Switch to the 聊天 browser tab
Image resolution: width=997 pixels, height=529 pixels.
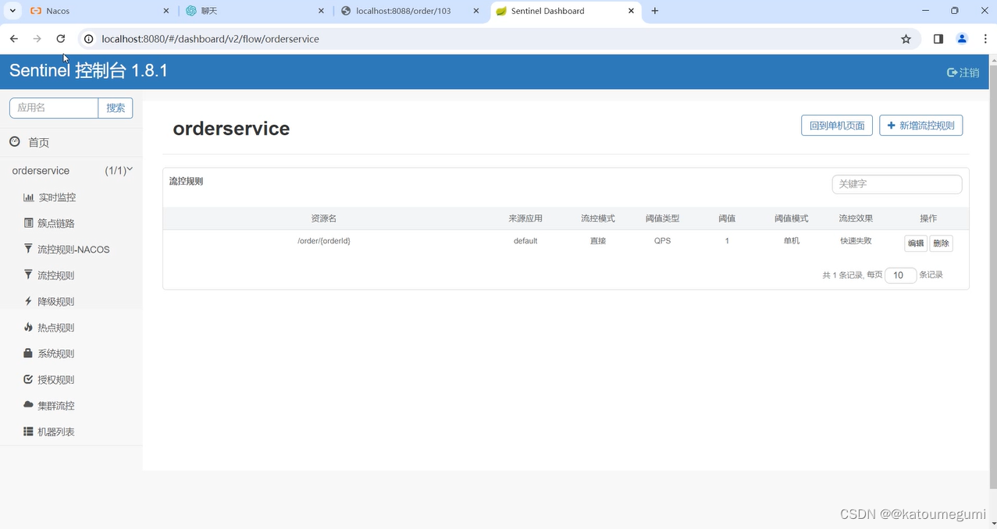click(x=255, y=11)
